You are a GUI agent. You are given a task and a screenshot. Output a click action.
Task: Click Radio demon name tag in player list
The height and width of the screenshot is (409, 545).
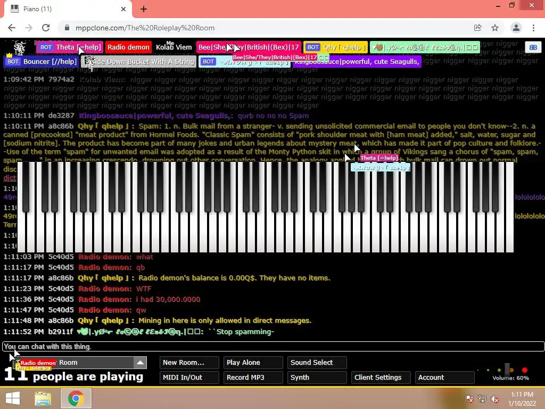coord(128,47)
